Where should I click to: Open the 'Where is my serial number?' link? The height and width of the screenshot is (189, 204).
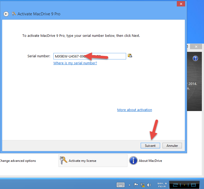tap(75, 63)
